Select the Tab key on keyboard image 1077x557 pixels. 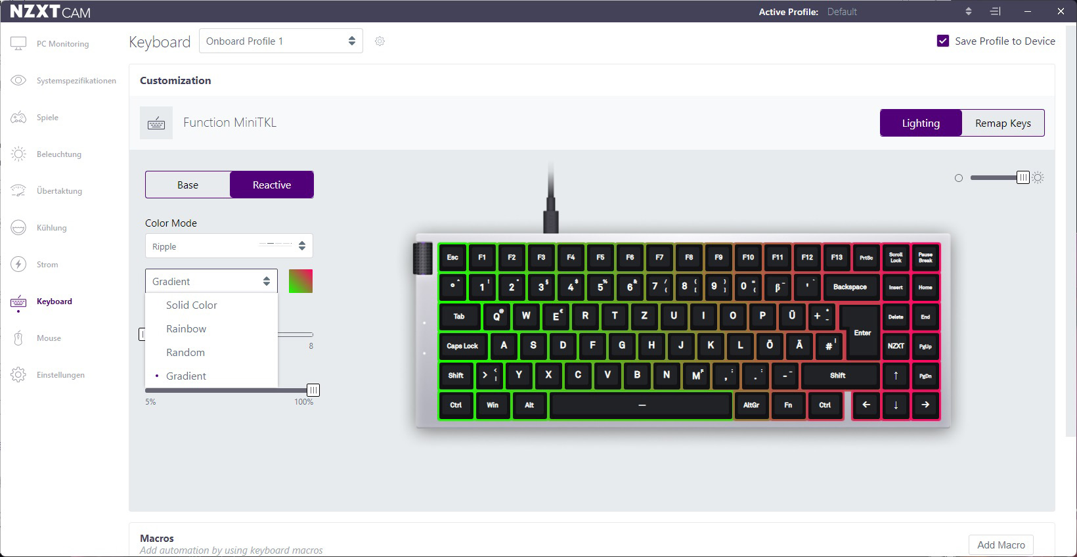click(459, 316)
